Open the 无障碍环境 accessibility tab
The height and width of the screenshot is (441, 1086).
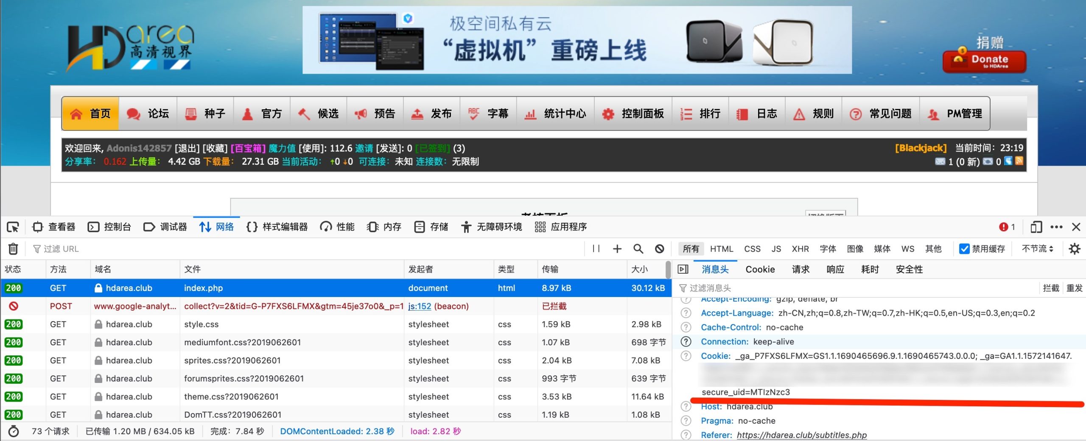tap(491, 227)
